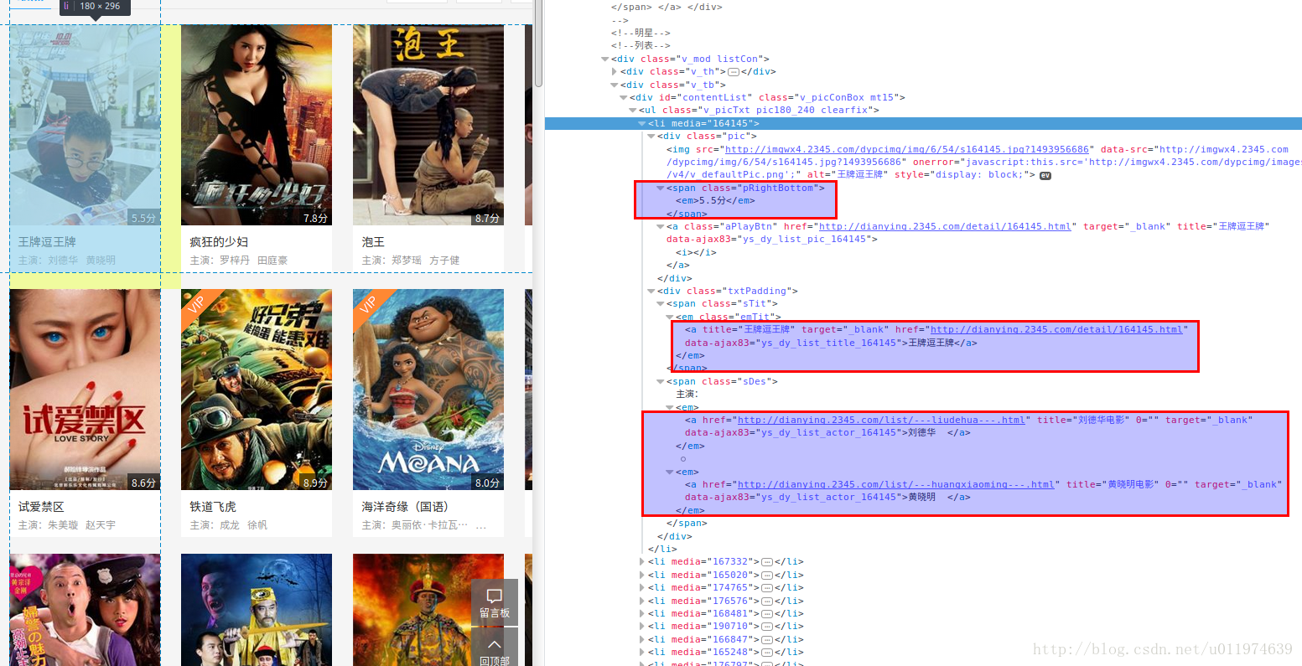This screenshot has width=1302, height=666.
Task: Click the ellipsis of li media 167332
Action: pyautogui.click(x=767, y=562)
